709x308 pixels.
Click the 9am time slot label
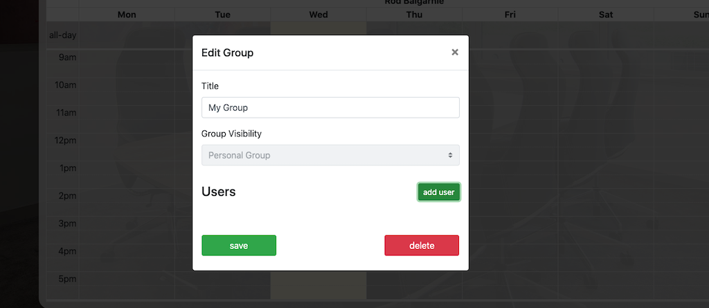pyautogui.click(x=68, y=57)
